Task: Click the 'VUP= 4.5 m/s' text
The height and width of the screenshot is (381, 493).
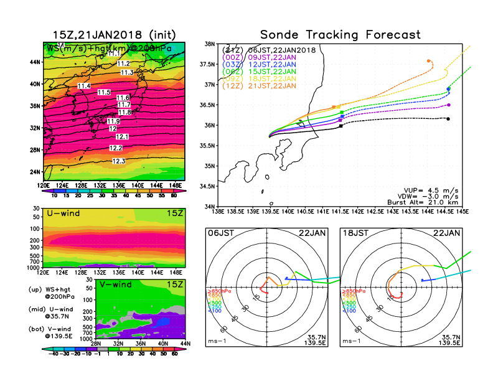Action: click(431, 190)
